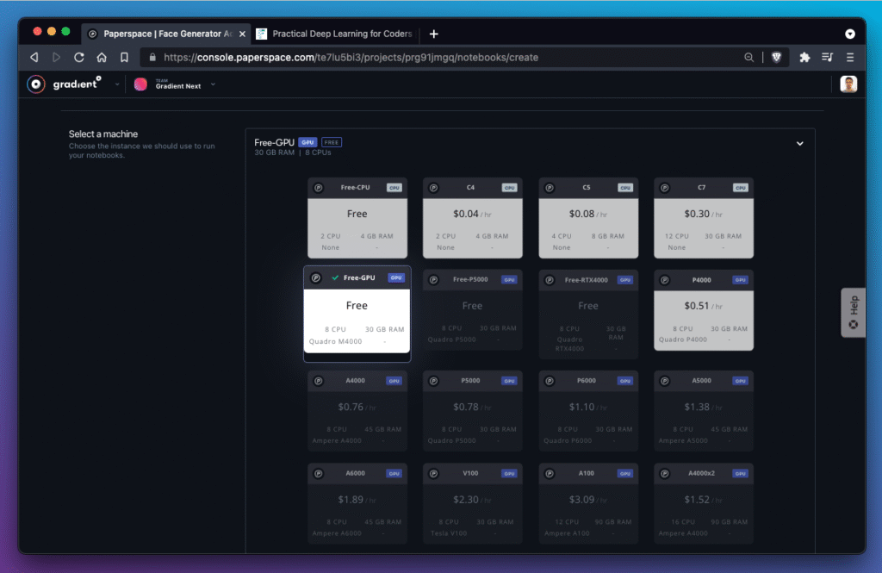The image size is (882, 573).
Task: Open the Gradient Next team dropdown
Action: click(213, 84)
